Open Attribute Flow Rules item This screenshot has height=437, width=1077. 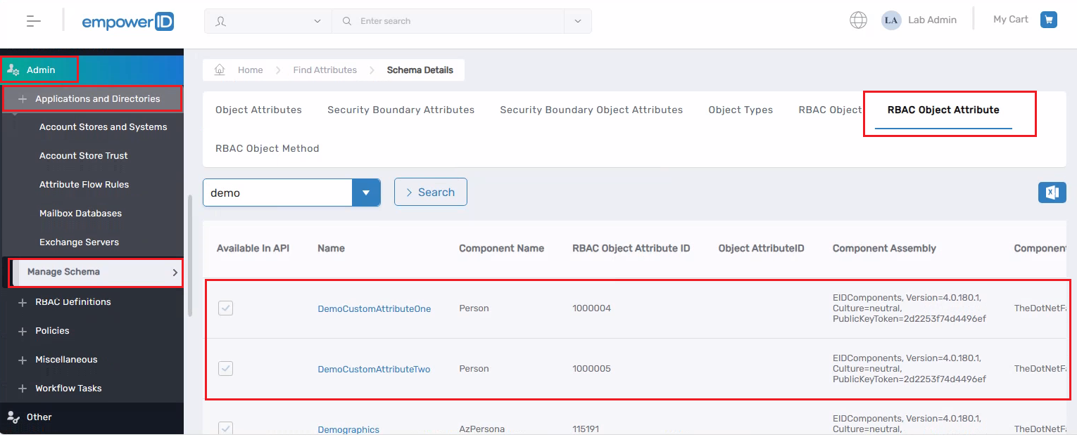click(84, 185)
